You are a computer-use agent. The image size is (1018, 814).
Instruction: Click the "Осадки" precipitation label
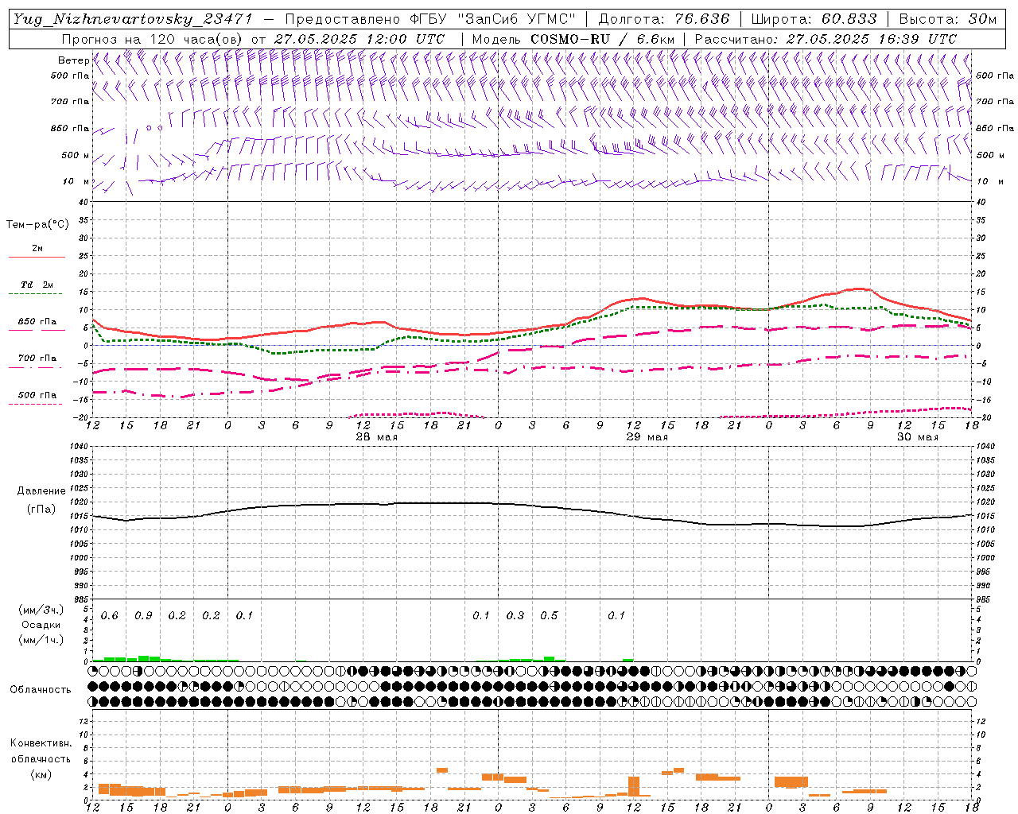click(41, 626)
